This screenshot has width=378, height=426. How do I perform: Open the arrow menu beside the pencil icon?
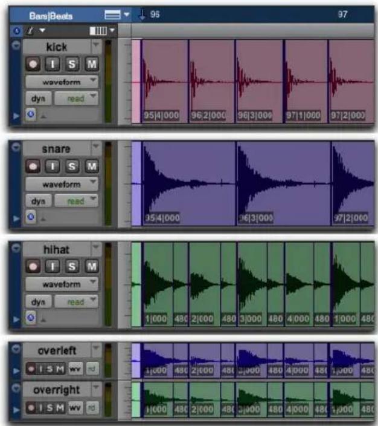pos(43,30)
